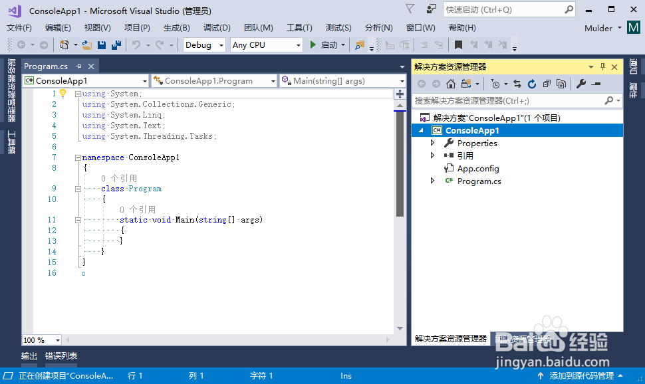Click the editor vertical scrollbar thumb

tap(400, 163)
